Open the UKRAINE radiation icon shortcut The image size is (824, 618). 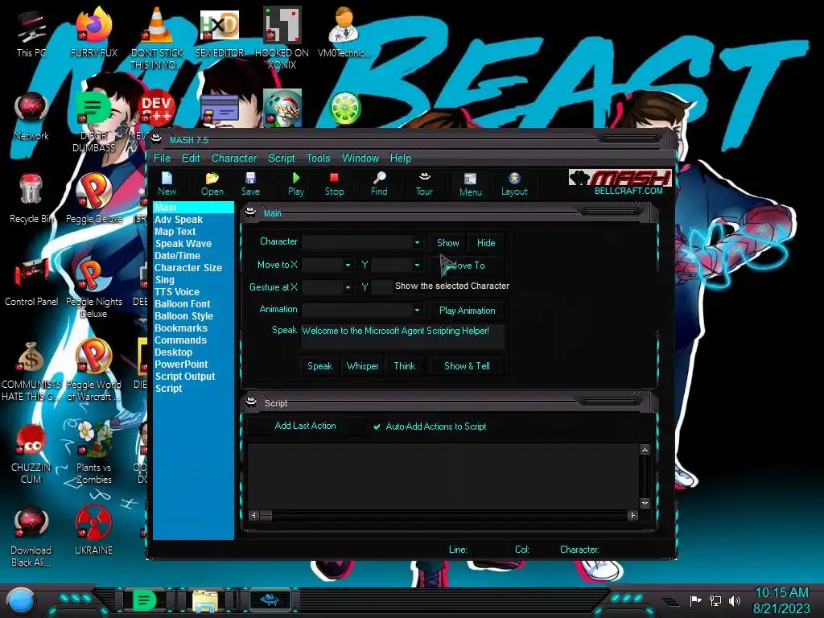tap(93, 531)
